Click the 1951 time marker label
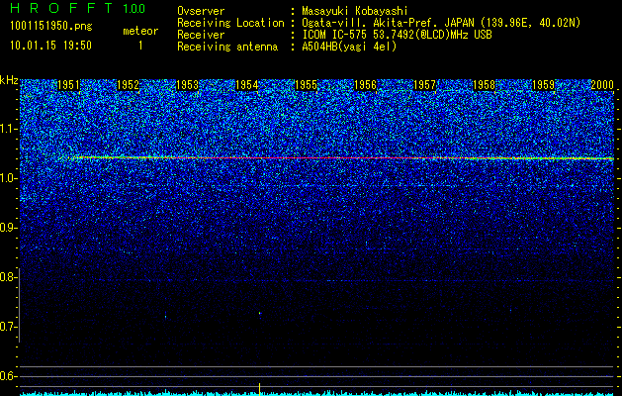This screenshot has width=622, height=396. click(68, 85)
